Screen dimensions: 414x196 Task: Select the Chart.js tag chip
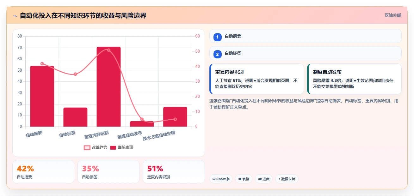[221, 179]
